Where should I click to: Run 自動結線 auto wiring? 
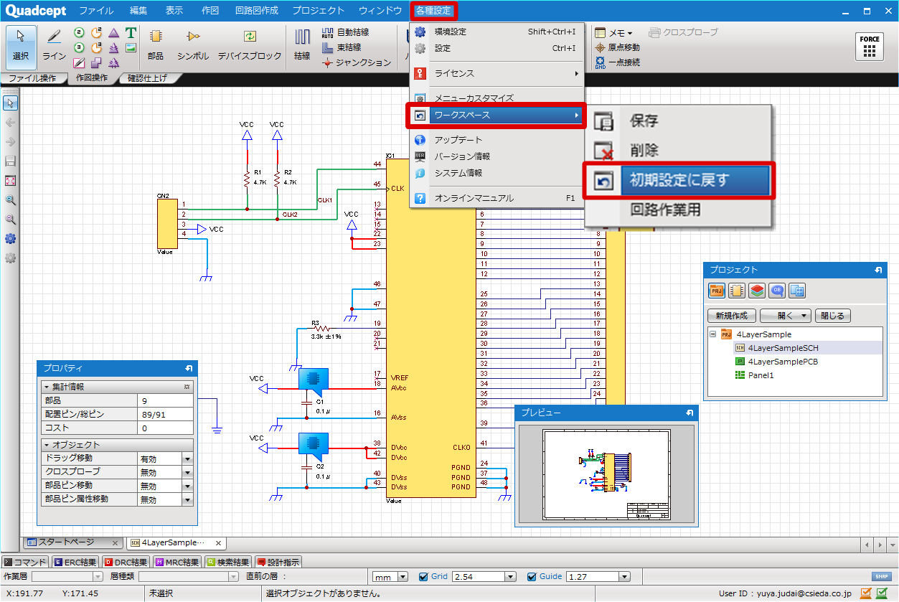click(346, 32)
